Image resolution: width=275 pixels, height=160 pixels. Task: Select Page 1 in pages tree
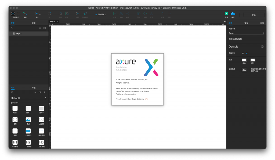point(28,33)
